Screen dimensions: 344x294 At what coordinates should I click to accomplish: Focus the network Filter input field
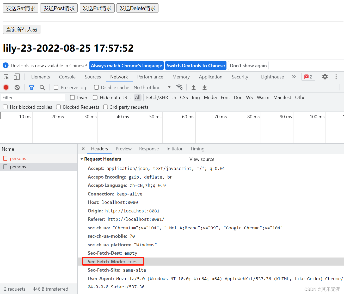point(33,97)
